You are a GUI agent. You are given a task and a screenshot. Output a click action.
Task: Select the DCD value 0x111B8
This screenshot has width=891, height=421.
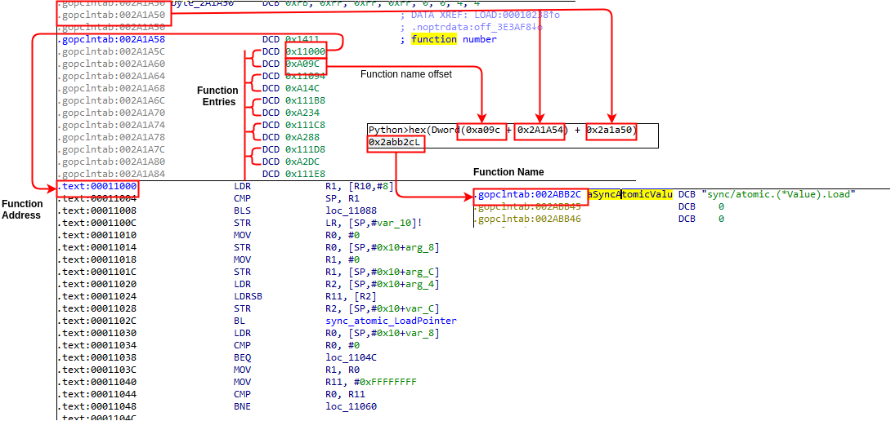(305, 100)
